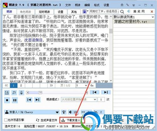This screenshot has height=131, width=157.
Task: Click the music document icon button
Action: point(7,93)
